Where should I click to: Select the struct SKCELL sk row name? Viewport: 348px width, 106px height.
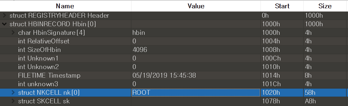pos(44,101)
